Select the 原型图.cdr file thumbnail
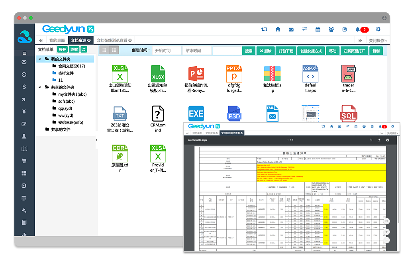404x255 pixels. (x=120, y=159)
